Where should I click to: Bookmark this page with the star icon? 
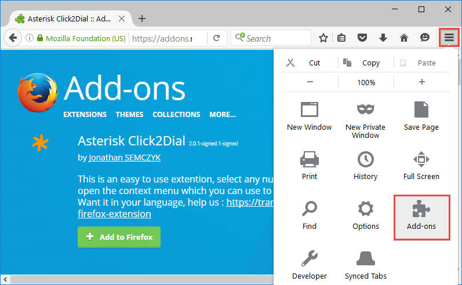pyautogui.click(x=323, y=38)
